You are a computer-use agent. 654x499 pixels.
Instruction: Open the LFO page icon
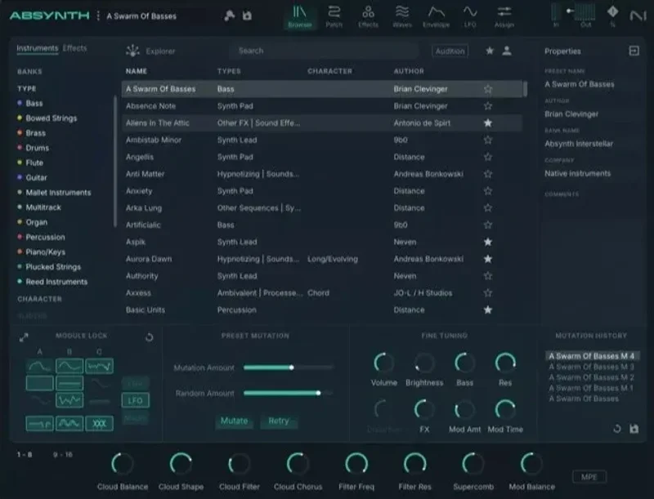[470, 16]
